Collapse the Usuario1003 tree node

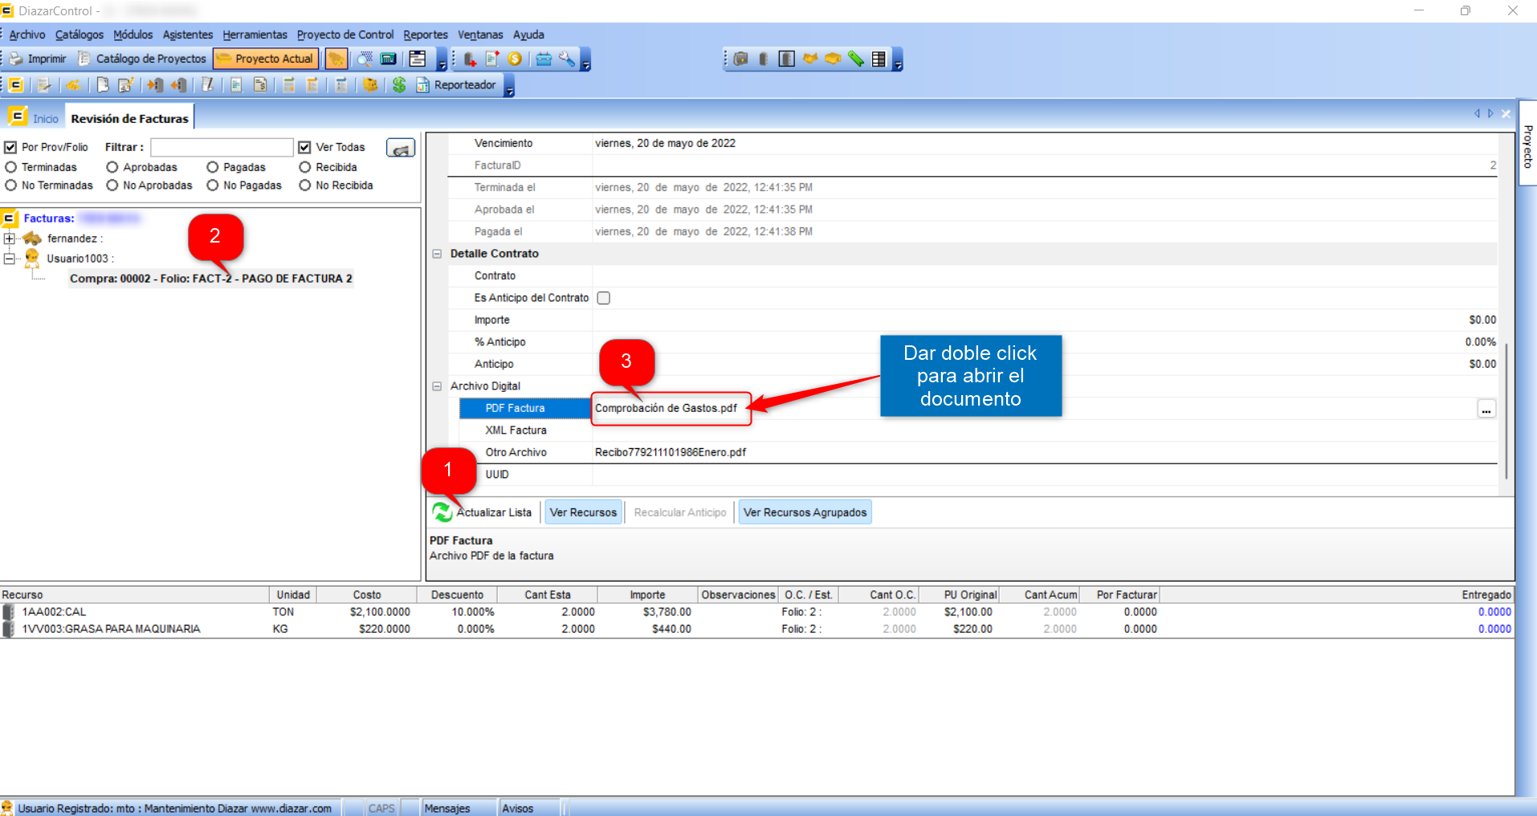click(9, 259)
